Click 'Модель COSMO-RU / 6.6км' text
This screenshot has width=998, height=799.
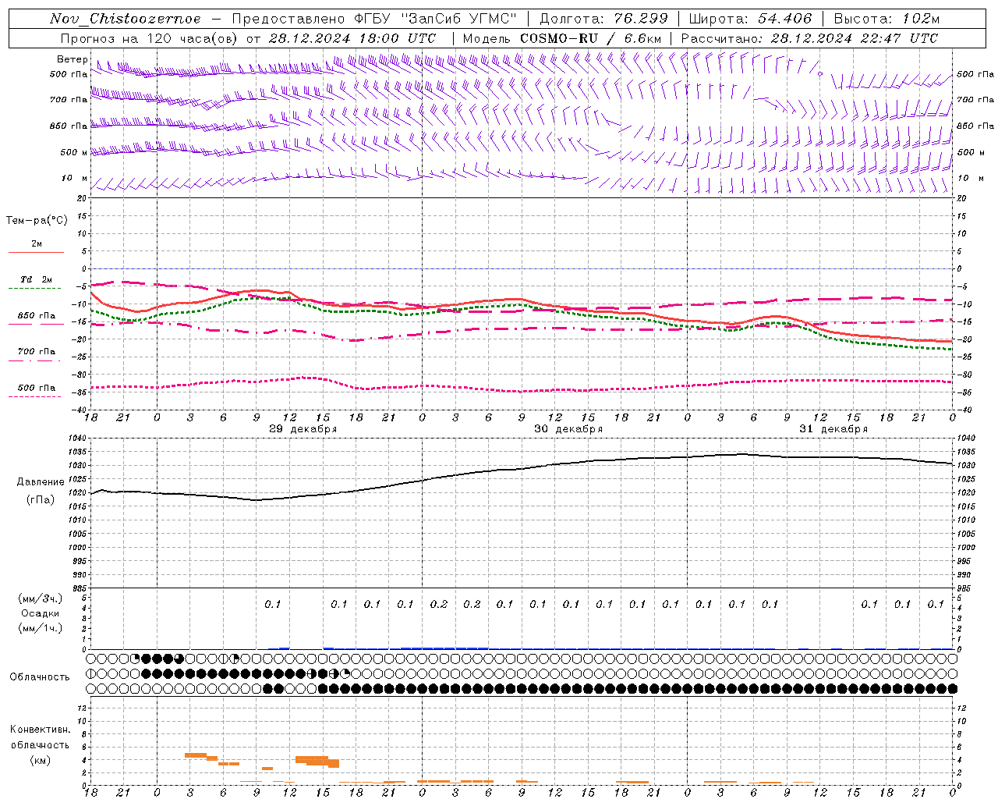tap(561, 38)
